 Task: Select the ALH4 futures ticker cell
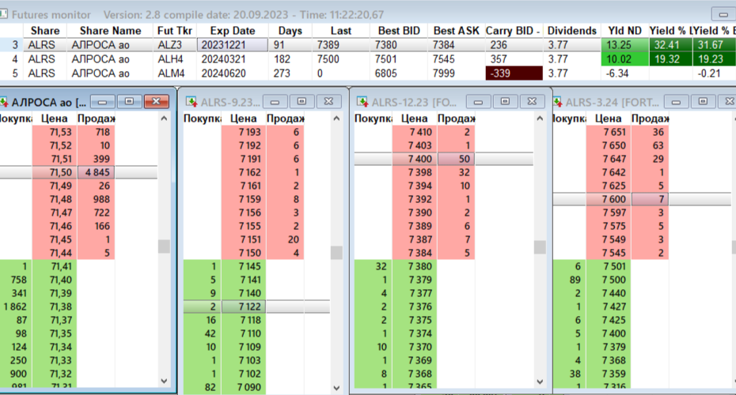175,59
